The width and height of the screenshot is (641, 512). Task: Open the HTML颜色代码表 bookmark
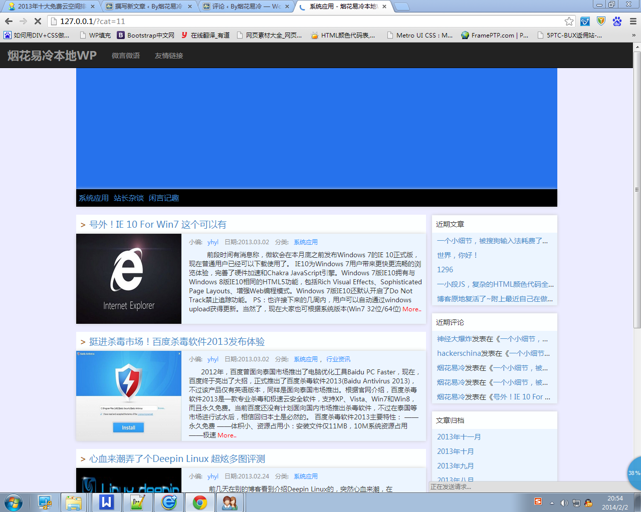pos(343,35)
